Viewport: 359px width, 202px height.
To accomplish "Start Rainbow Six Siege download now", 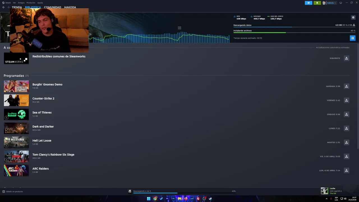I will (x=346, y=156).
